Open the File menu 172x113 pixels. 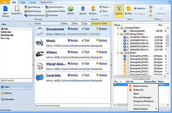5,2
